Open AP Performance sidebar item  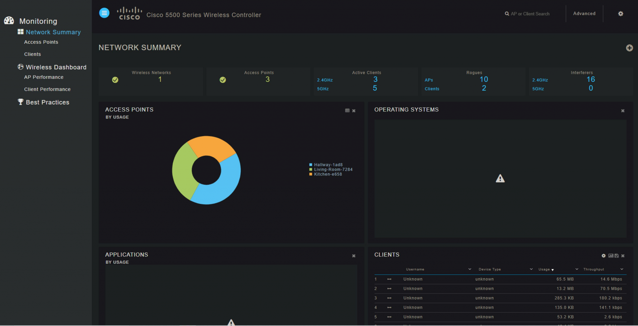click(44, 77)
